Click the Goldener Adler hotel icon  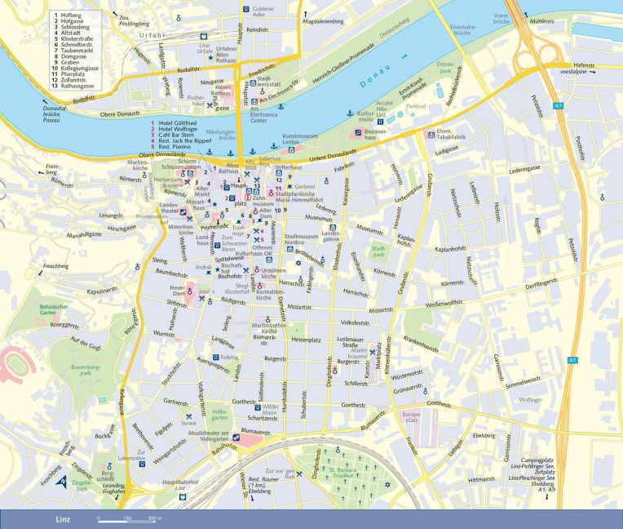pyautogui.click(x=246, y=9)
